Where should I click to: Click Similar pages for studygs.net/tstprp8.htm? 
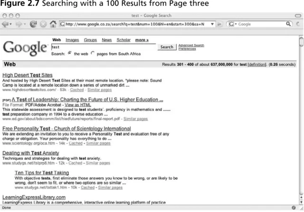pyautogui.click(x=98, y=163)
